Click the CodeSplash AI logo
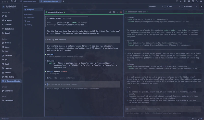204x120 pixels. (3, 7)
